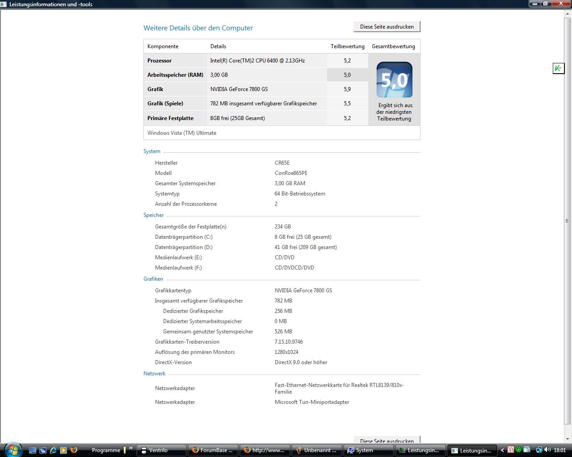
Task: Open the network connection tray icon
Action: tap(539, 450)
